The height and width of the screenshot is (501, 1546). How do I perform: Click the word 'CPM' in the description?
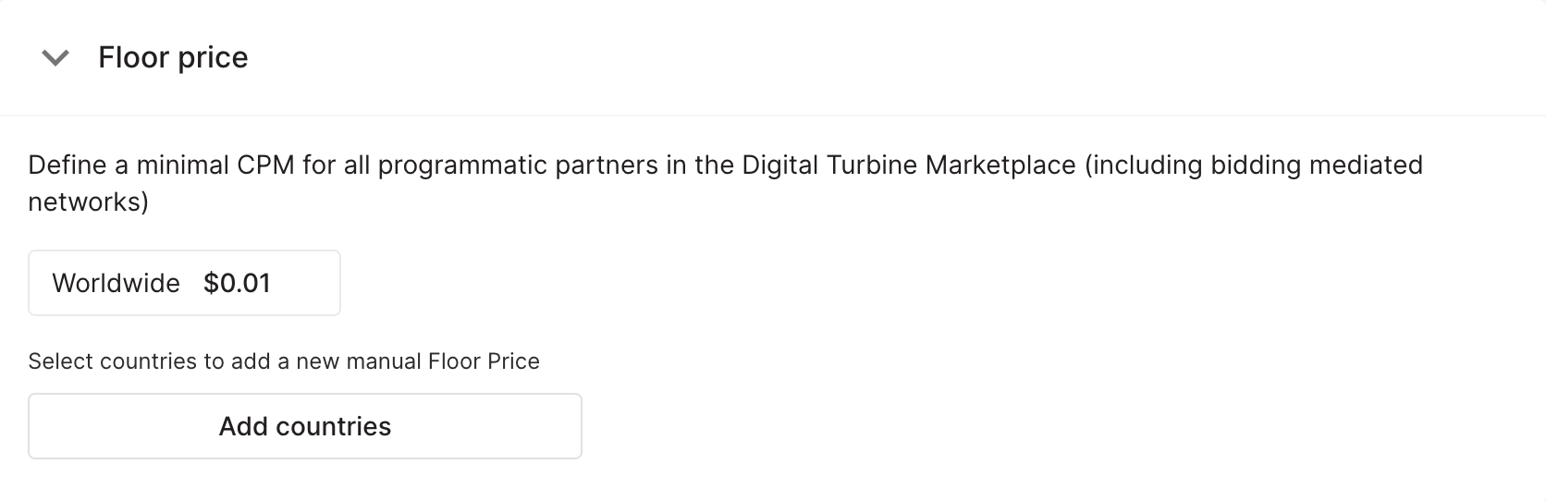[264, 165]
